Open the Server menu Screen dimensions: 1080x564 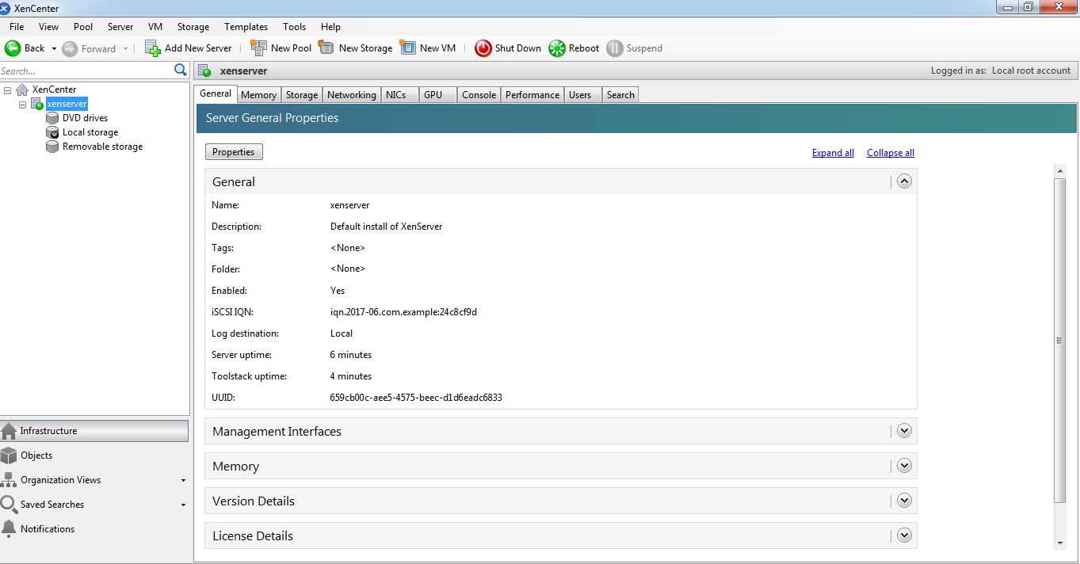(x=120, y=27)
